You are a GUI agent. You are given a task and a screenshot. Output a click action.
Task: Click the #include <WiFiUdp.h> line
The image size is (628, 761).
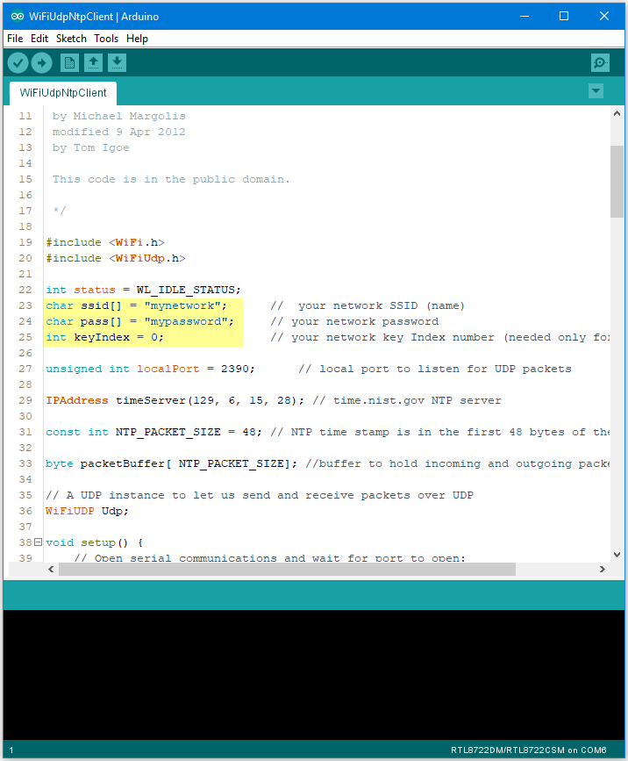(116, 258)
